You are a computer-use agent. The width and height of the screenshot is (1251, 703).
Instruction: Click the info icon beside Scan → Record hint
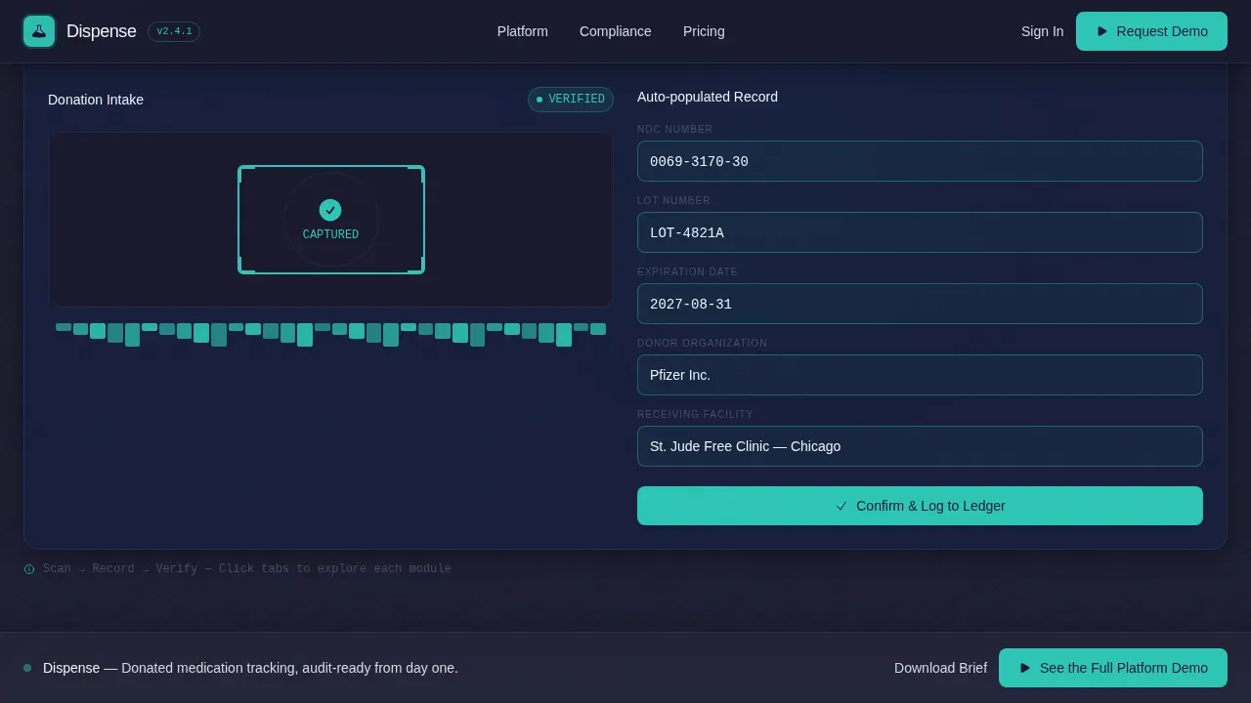click(x=29, y=569)
